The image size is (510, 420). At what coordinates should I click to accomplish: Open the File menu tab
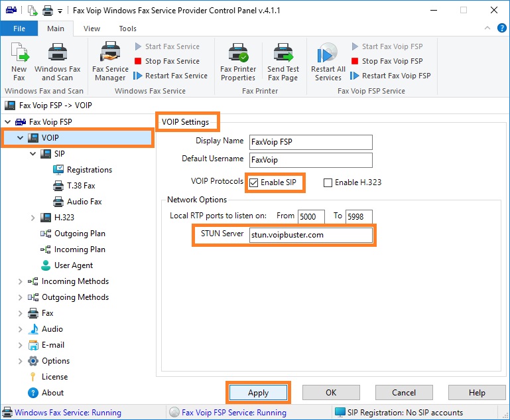click(19, 29)
